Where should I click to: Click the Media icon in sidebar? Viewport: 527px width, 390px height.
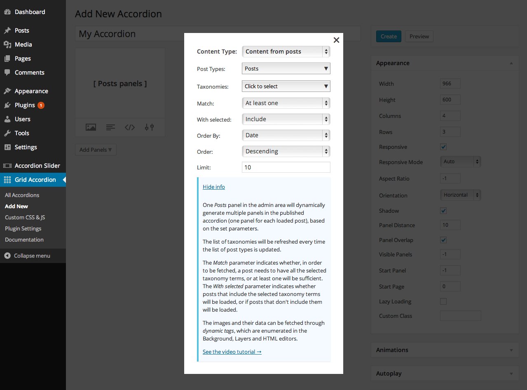7,45
